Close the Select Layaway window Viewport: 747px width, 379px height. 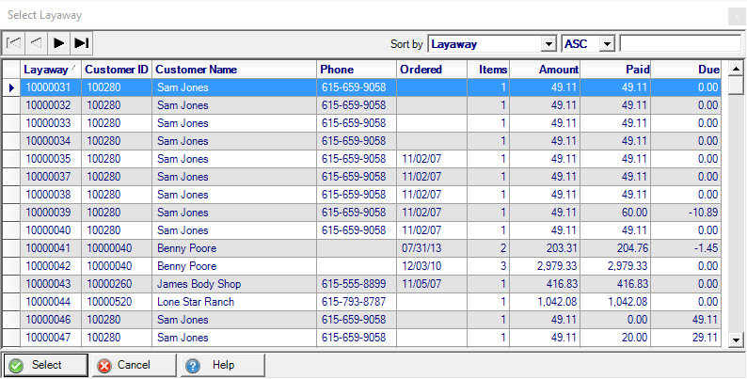pyautogui.click(x=737, y=15)
